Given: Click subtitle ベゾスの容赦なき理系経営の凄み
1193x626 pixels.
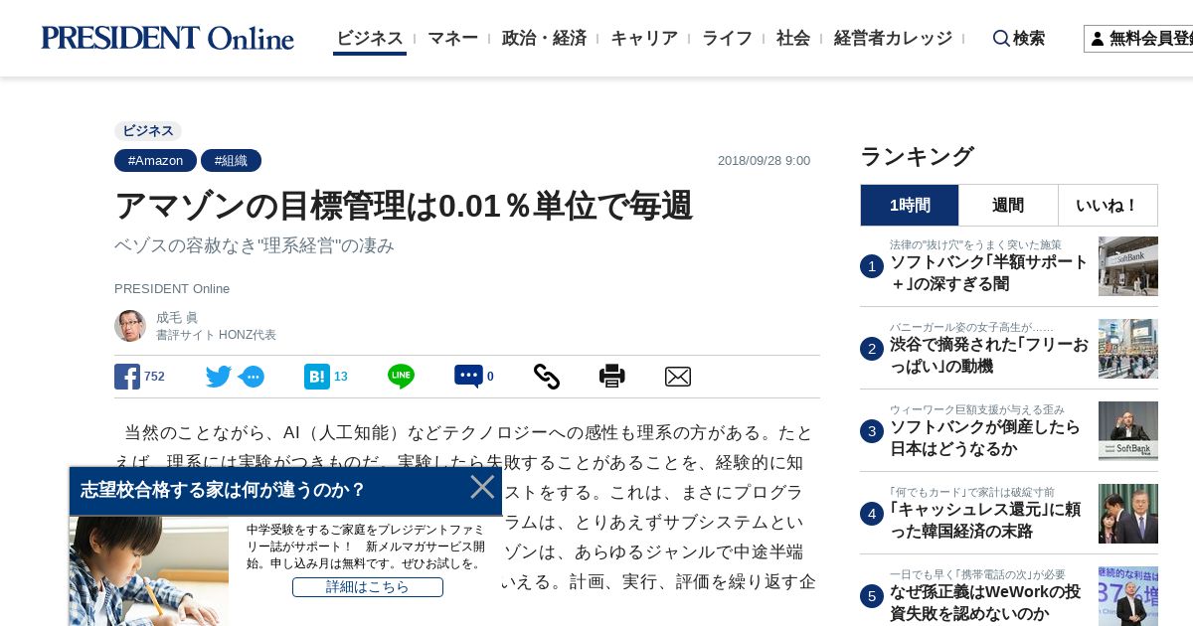Looking at the screenshot, I should (255, 245).
